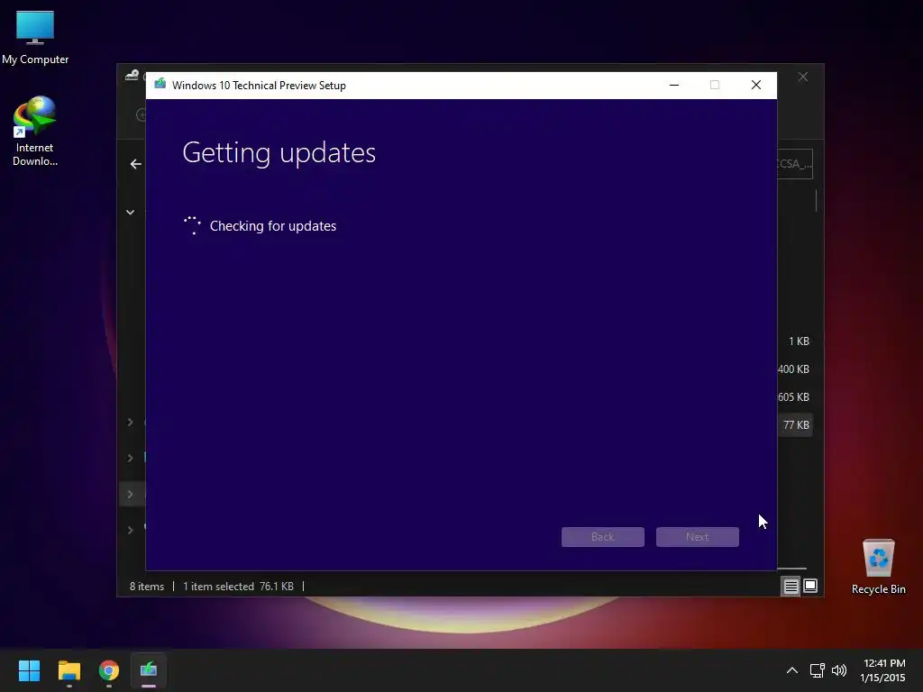Expand the second collapsed navigation pane item
The height and width of the screenshot is (692, 923).
pyautogui.click(x=130, y=458)
